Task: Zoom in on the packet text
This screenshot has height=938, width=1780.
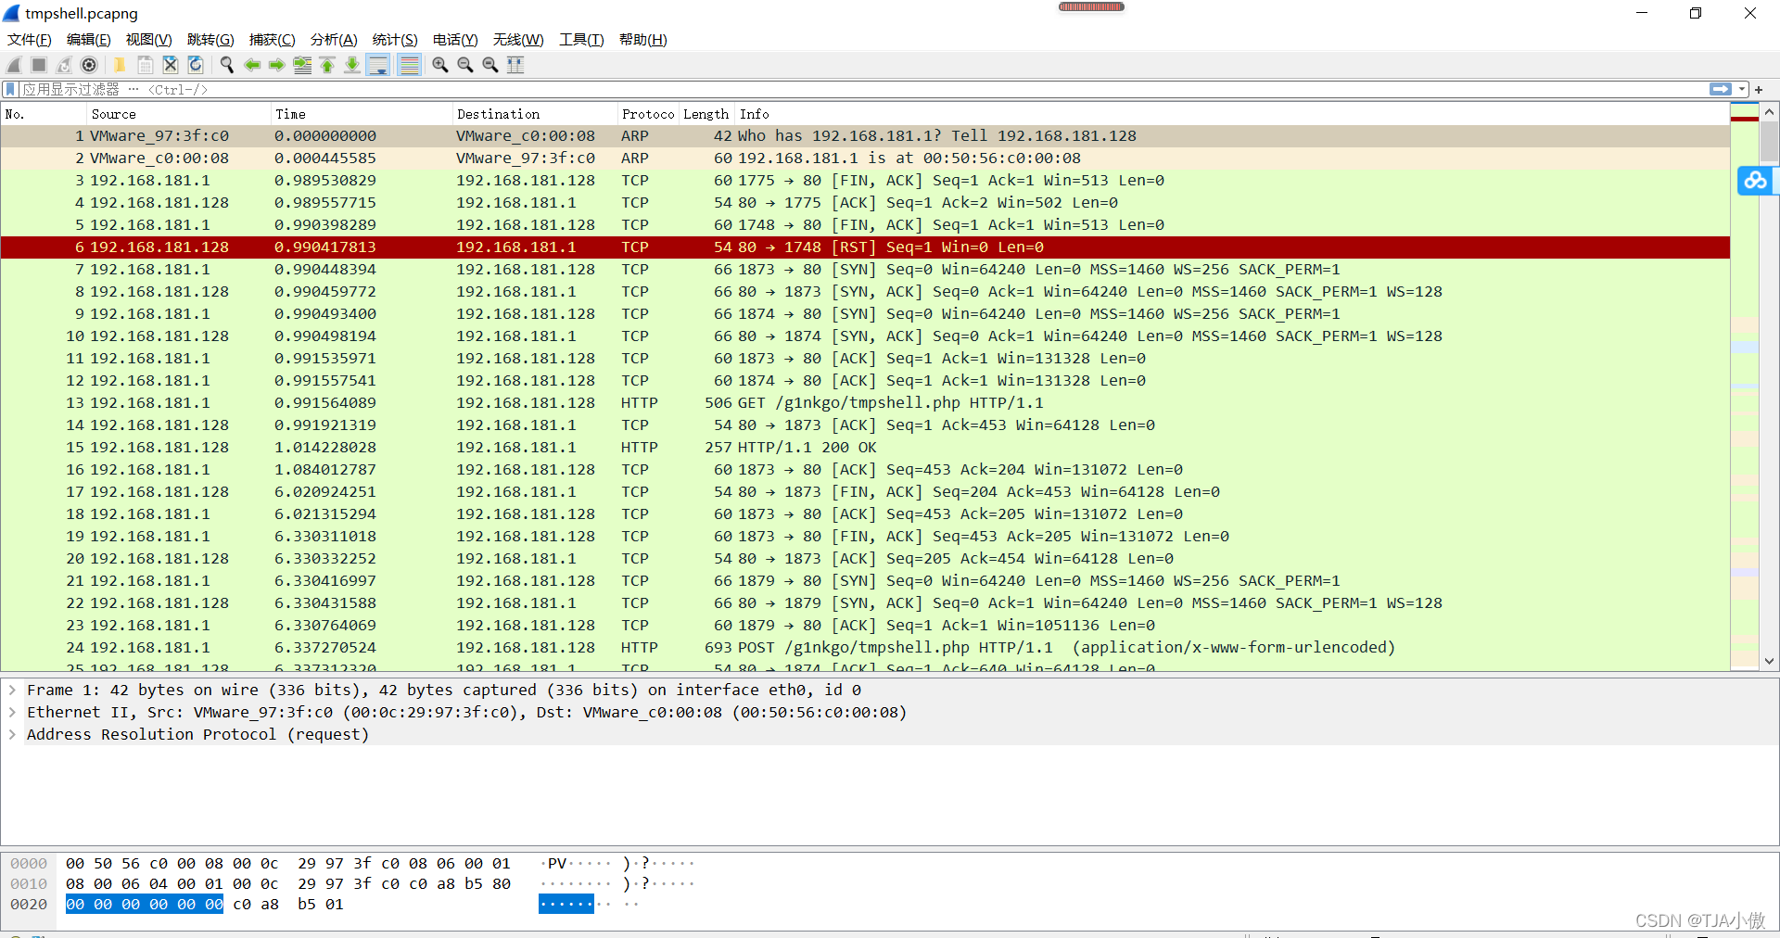Action: tap(440, 65)
